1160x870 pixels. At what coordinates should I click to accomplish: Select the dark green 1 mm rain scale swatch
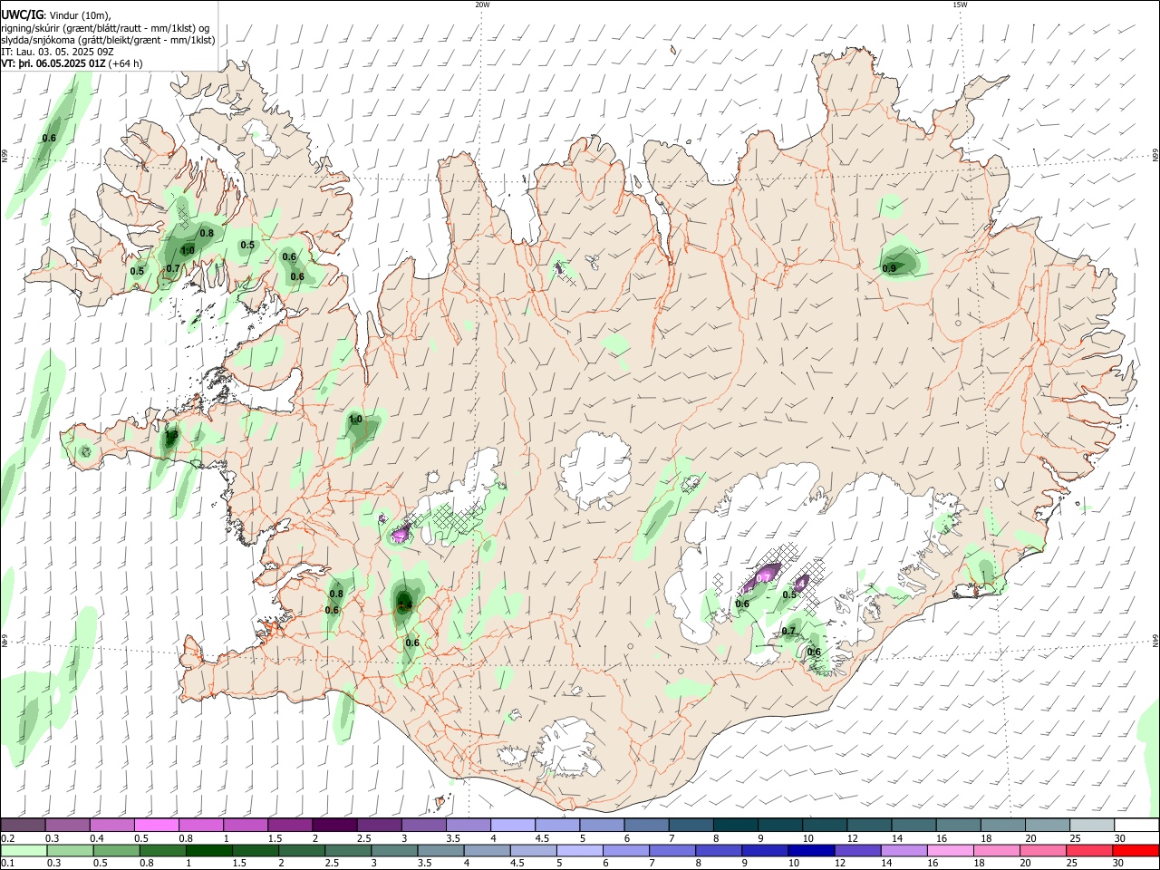click(208, 850)
